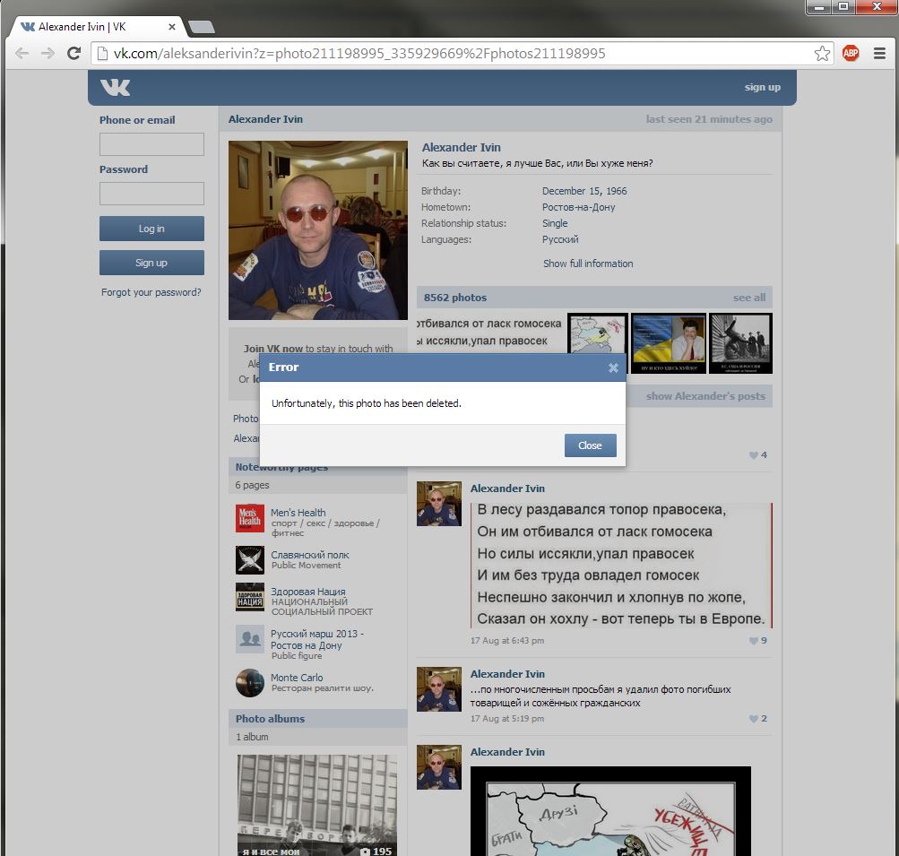Click the poem post author name Alexander Ivin
This screenshot has width=899, height=856.
click(x=507, y=489)
